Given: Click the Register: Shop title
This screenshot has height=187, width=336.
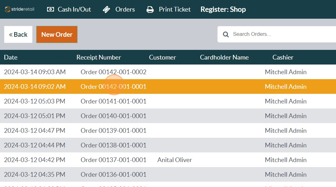Looking at the screenshot, I should [223, 9].
